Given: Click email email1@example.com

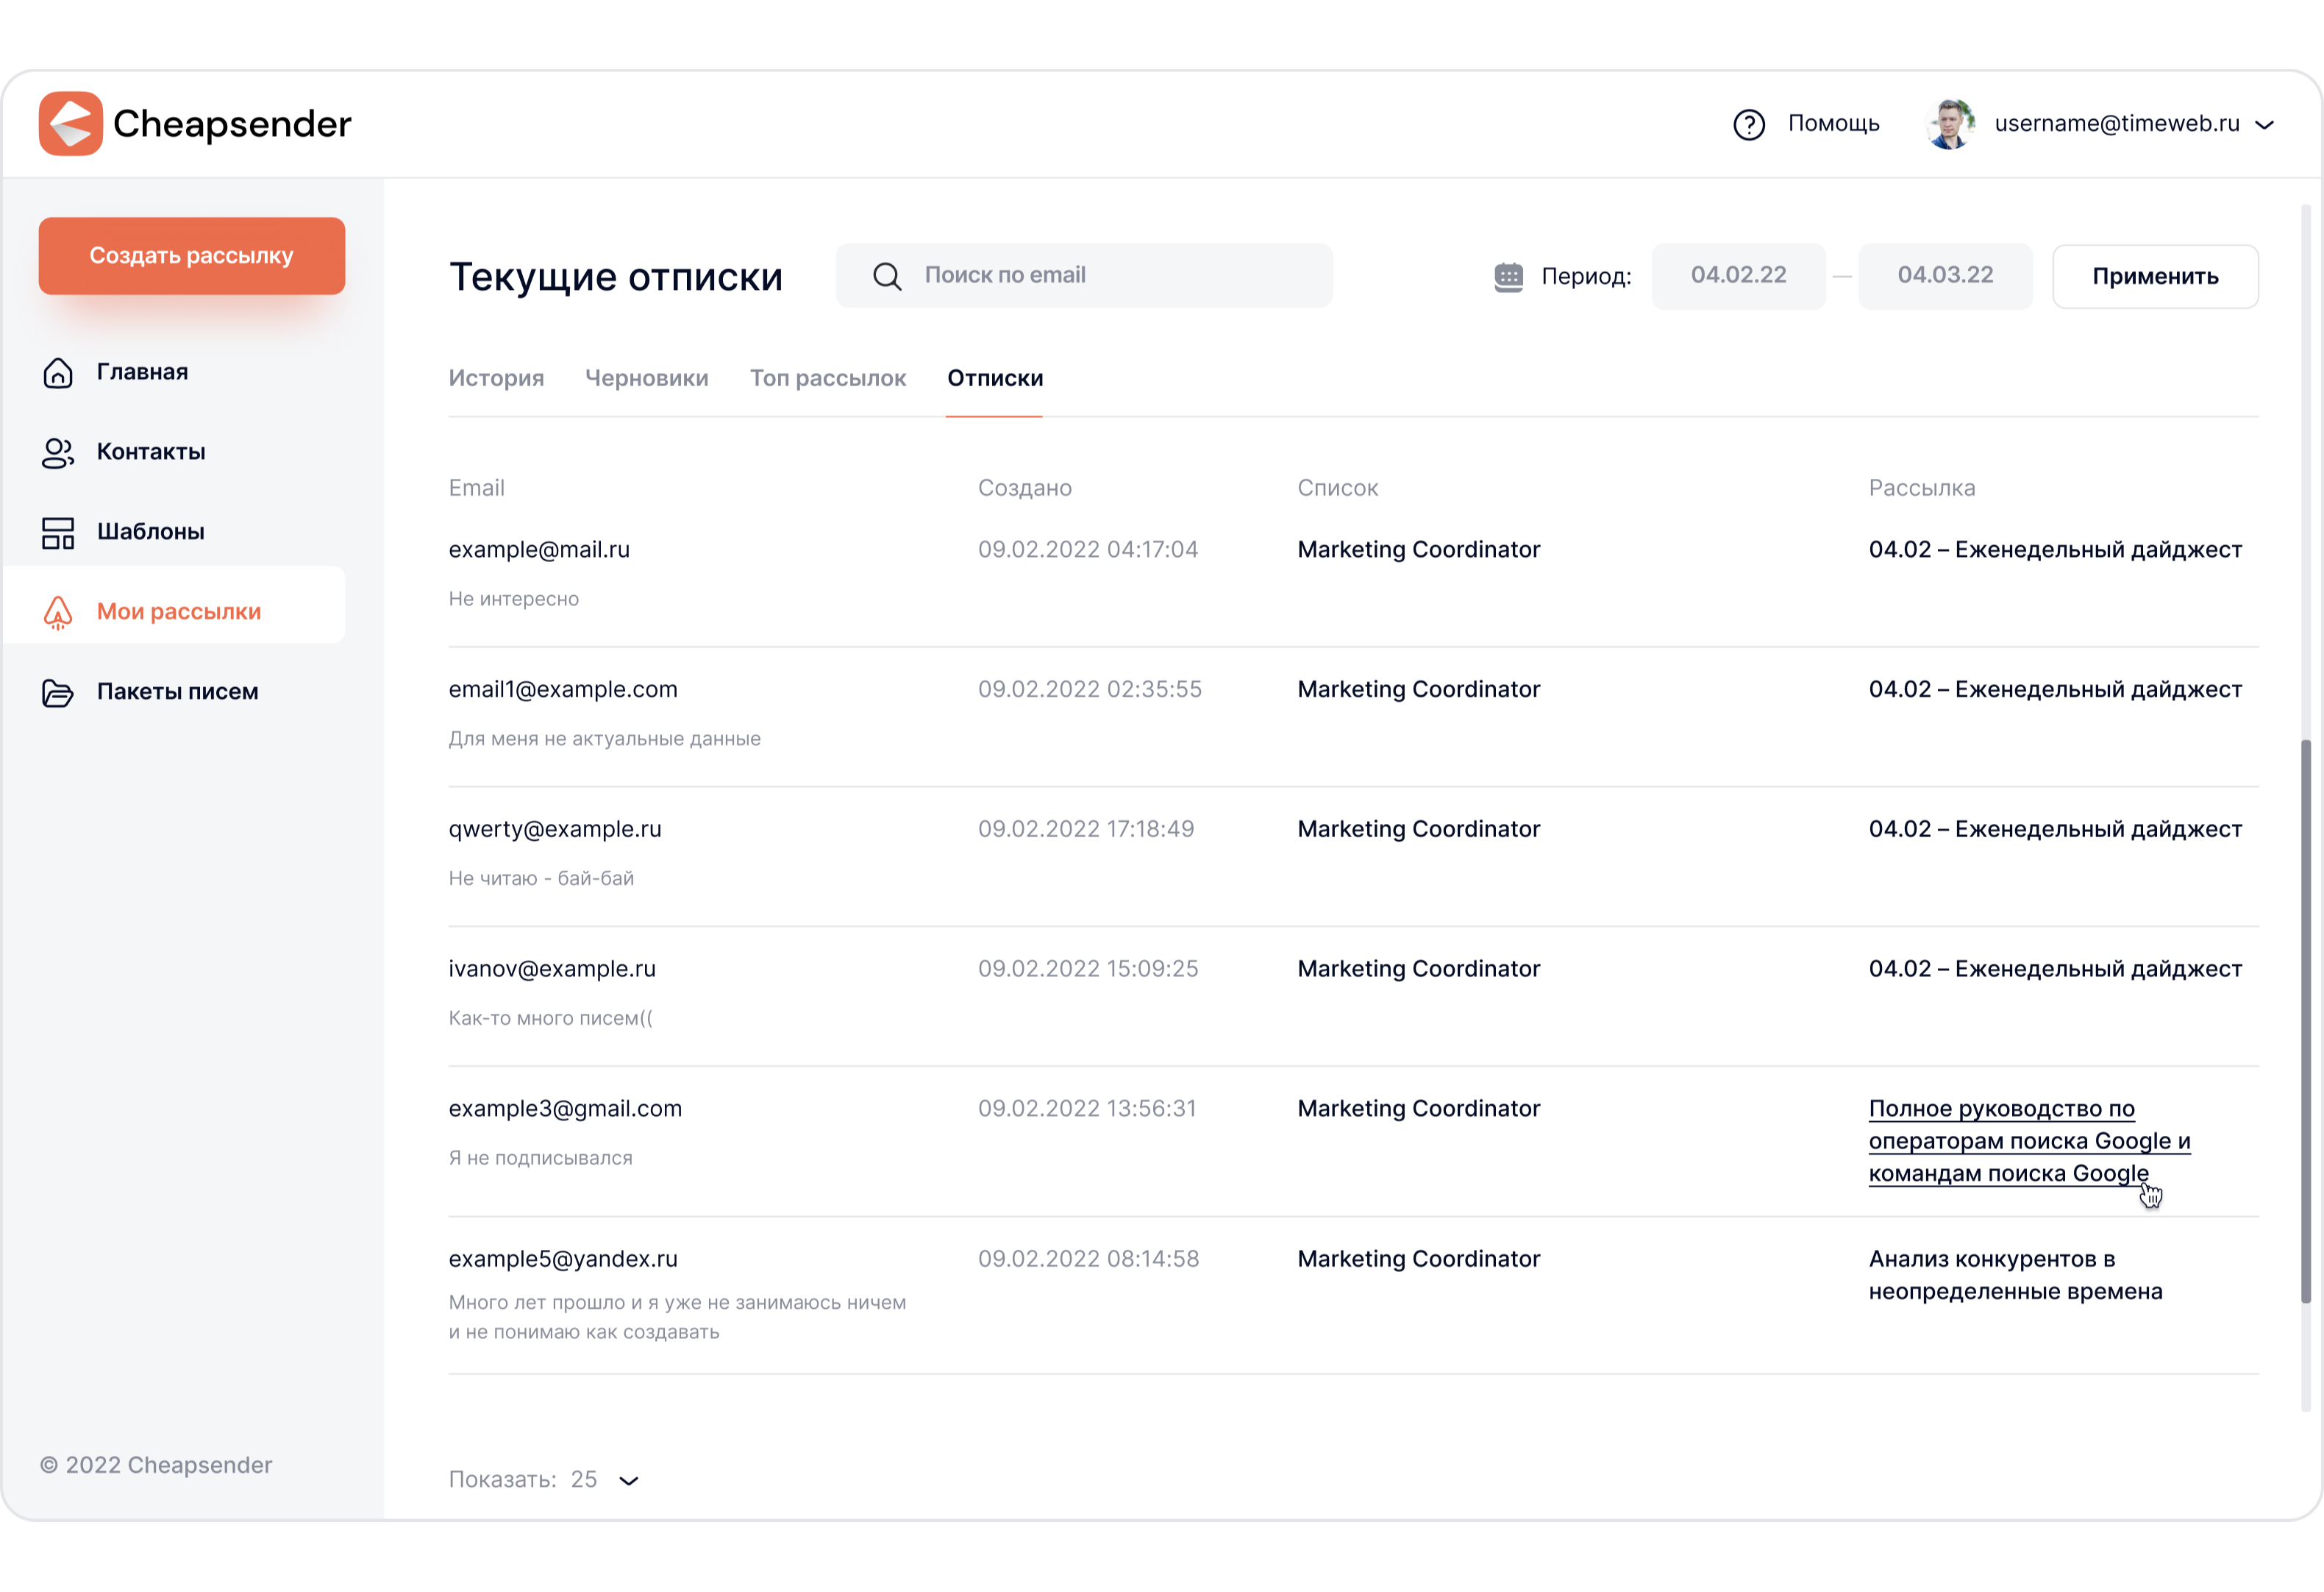Looking at the screenshot, I should [563, 689].
